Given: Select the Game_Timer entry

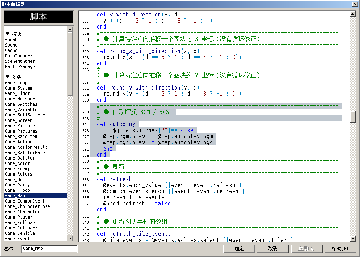Looking at the screenshot, I should click(18, 94).
